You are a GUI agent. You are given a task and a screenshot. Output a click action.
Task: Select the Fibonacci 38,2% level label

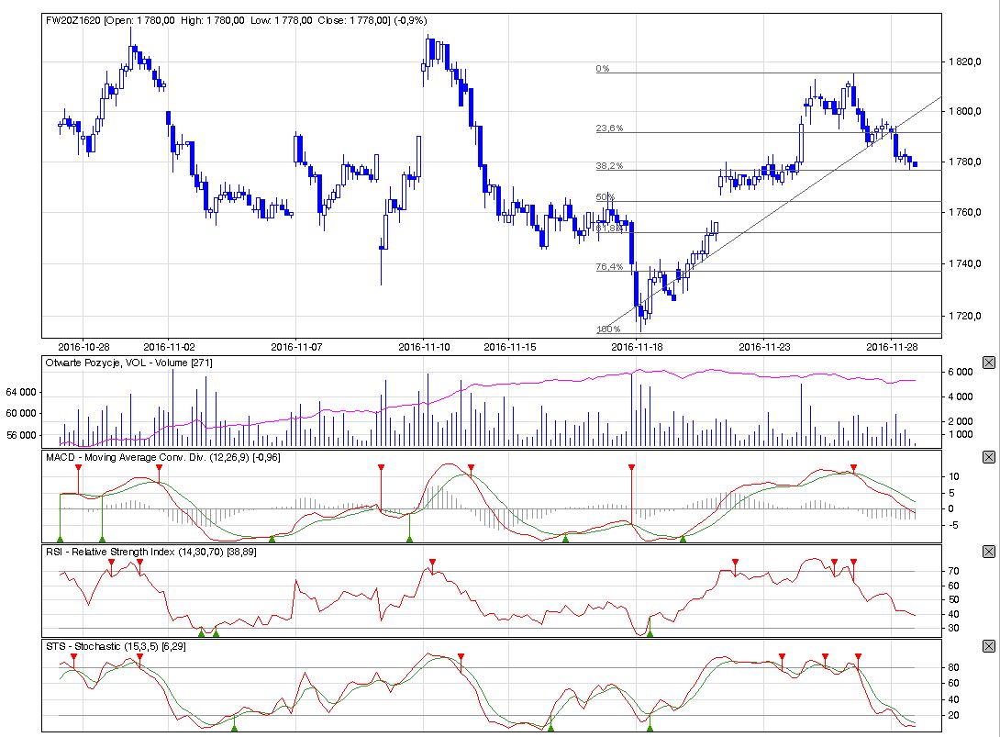click(609, 166)
